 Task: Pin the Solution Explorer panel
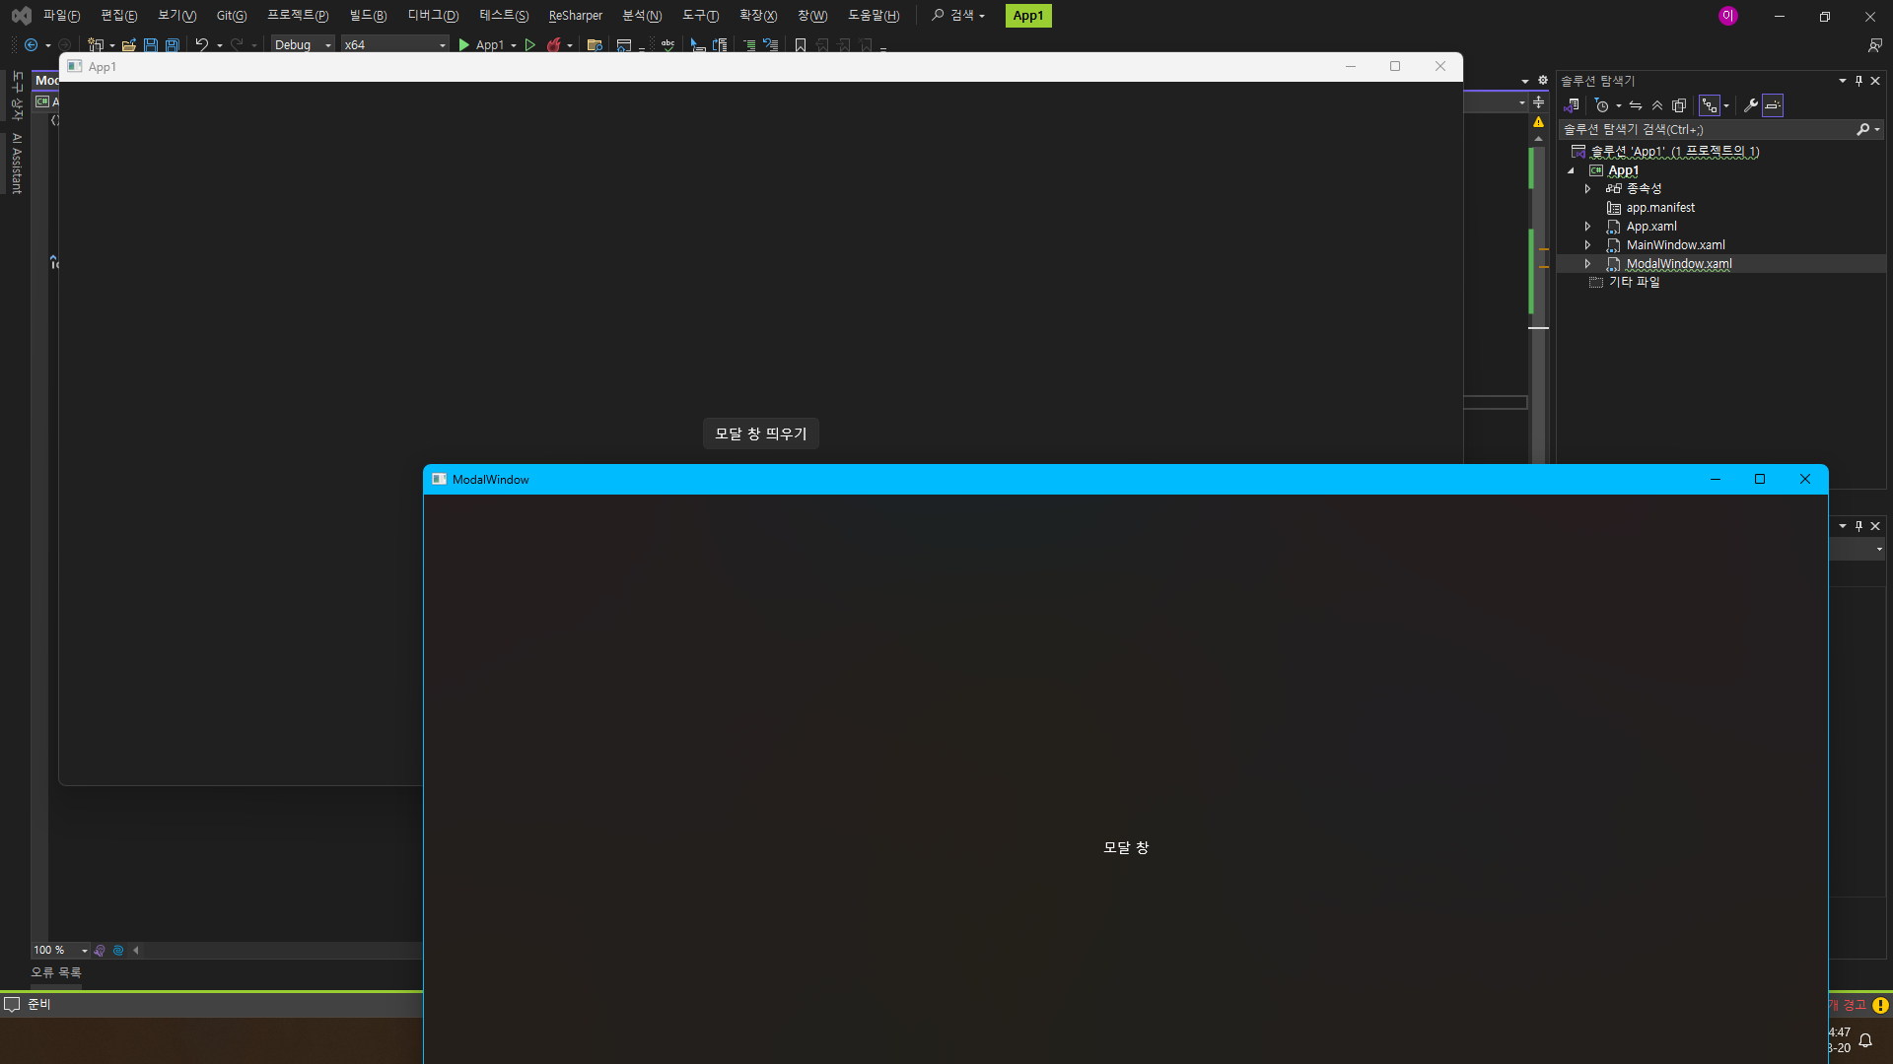tap(1858, 81)
